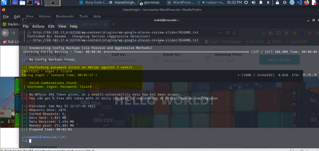Launch terminal emulator from panel launcher
This screenshot has height=151, width=319.
[x=30, y=3]
